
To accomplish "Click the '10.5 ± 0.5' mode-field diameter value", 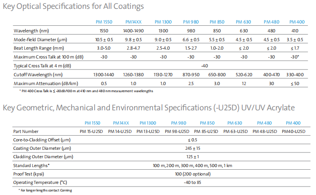I will click(x=104, y=40).
